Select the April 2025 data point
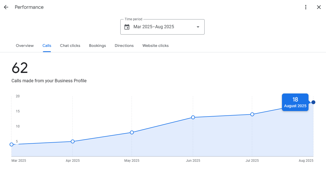The height and width of the screenshot is (176, 326). click(x=73, y=141)
